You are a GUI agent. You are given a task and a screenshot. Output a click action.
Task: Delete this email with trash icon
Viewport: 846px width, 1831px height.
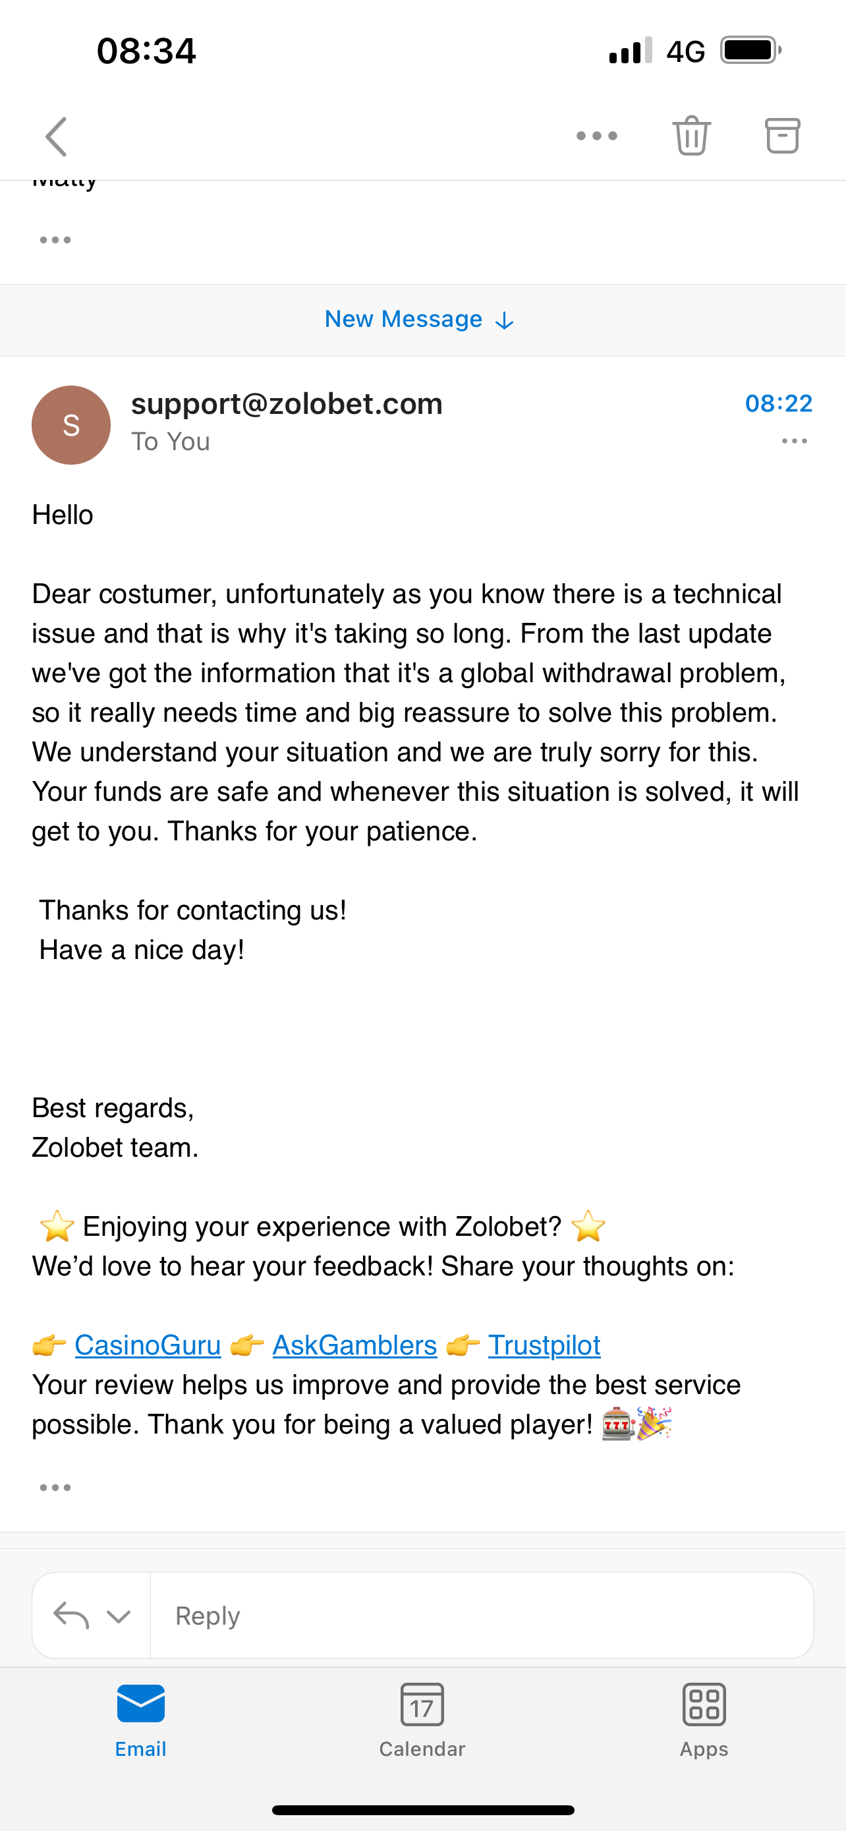coord(691,136)
